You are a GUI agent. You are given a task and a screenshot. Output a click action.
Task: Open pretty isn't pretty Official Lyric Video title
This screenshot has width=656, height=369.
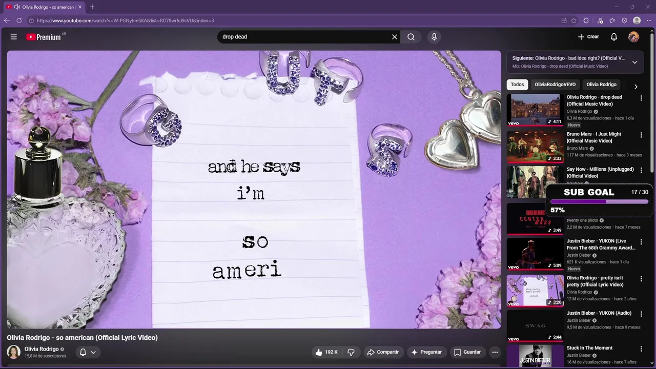pos(595,281)
